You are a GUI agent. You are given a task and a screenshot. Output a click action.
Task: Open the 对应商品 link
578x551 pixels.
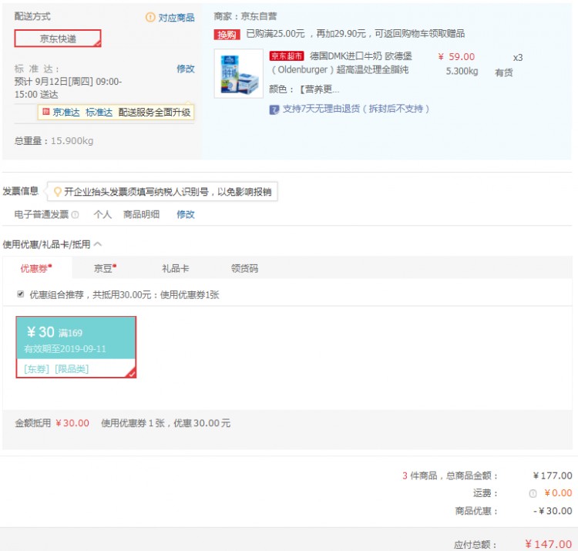176,17
